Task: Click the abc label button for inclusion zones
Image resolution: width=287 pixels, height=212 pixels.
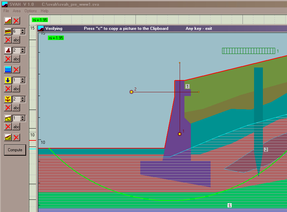Action: pos(16,127)
